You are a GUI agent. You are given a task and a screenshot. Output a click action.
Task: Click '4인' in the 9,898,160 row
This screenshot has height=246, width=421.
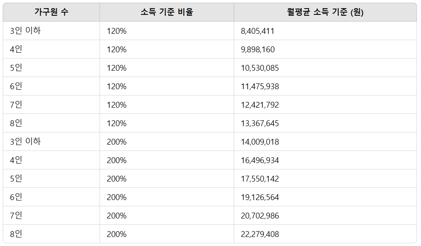pyautogui.click(x=16, y=49)
